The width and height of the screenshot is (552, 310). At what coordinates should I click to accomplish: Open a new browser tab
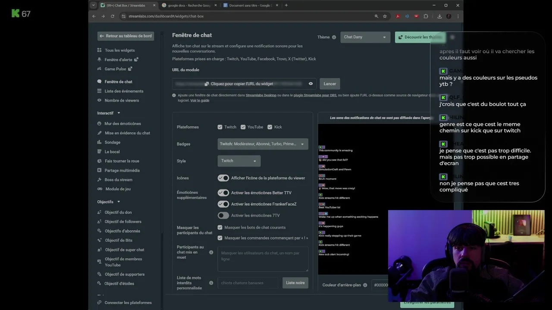click(286, 5)
